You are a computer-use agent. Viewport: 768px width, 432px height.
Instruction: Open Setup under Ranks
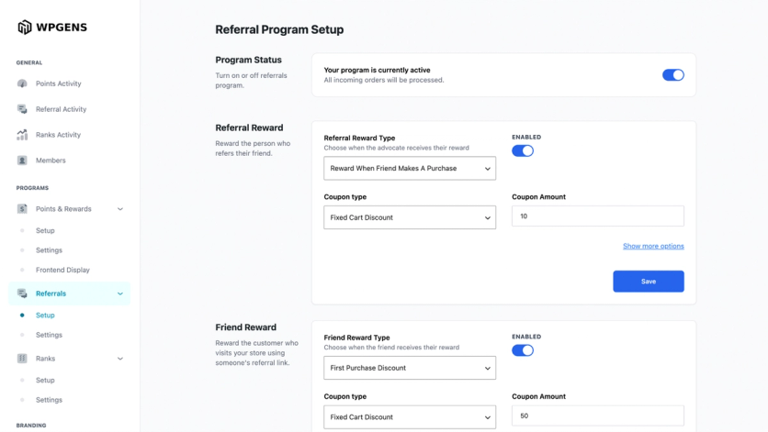[x=45, y=380]
